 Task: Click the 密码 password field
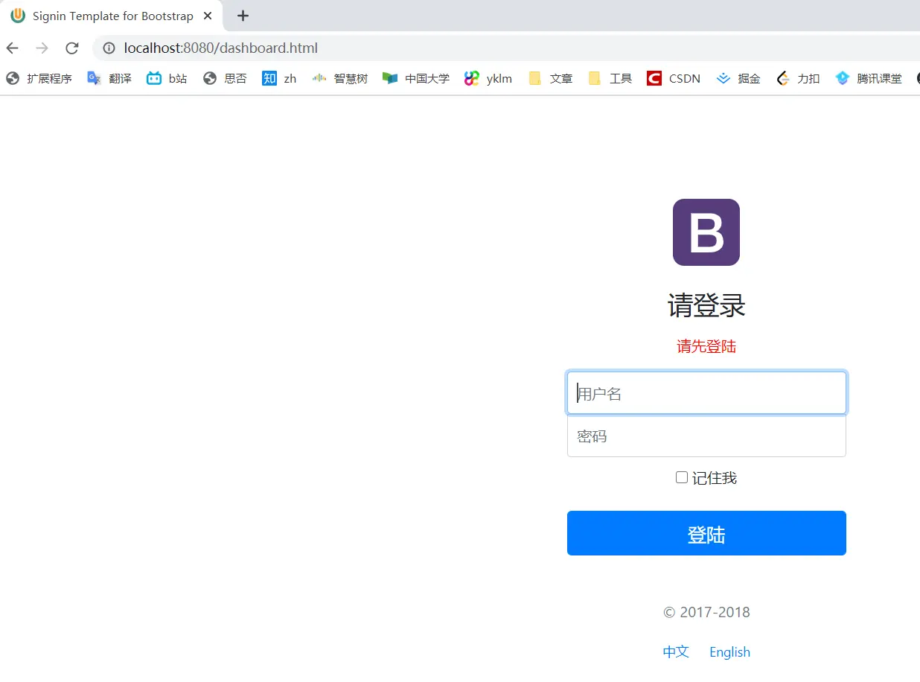click(x=706, y=436)
